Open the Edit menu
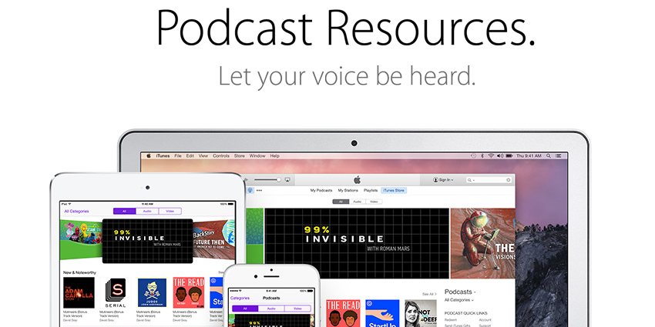The height and width of the screenshot is (327, 655). tap(190, 156)
